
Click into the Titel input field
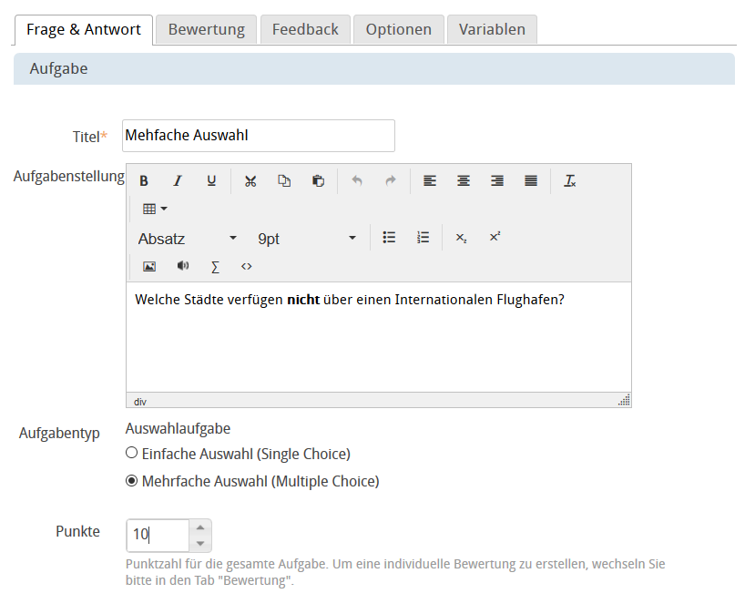[258, 136]
